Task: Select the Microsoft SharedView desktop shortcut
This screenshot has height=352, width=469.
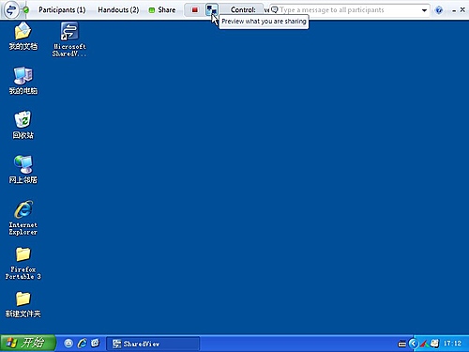Action: [69, 39]
